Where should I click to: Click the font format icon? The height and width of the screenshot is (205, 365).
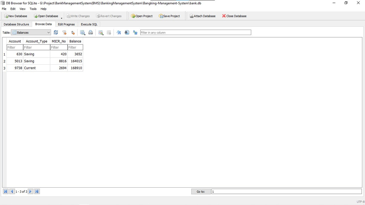119,32
